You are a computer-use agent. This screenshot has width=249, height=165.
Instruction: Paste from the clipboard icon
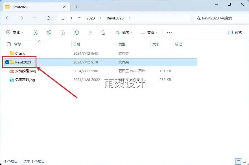pyautogui.click(x=63, y=32)
